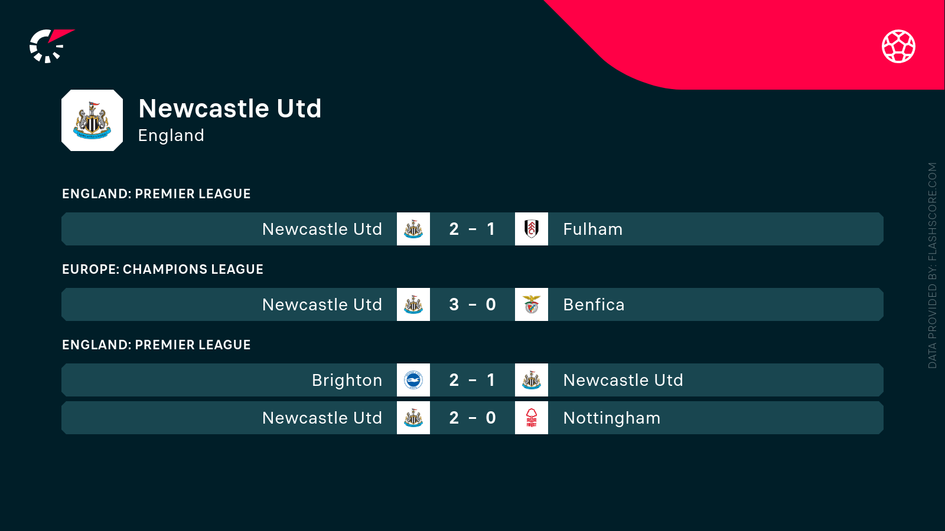Click the Brighton club crest
Screen dimensions: 945x531
click(413, 380)
